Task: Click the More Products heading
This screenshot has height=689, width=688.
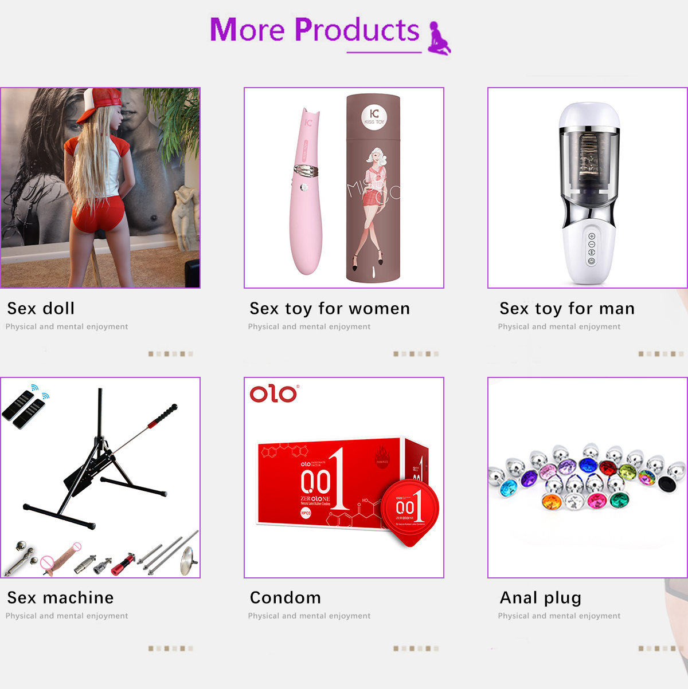Action: 314,30
